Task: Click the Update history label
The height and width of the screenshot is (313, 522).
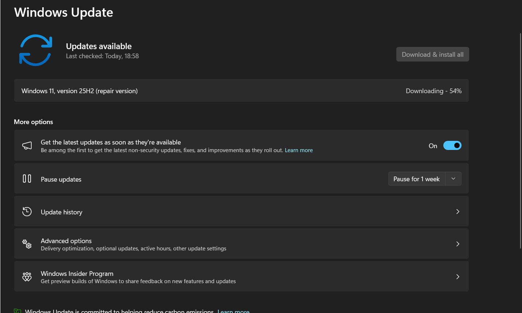Action: [62, 212]
